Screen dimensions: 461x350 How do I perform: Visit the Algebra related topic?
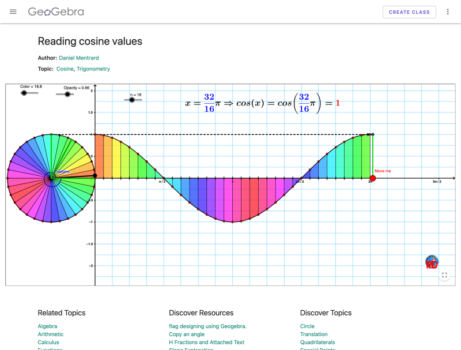pos(47,326)
